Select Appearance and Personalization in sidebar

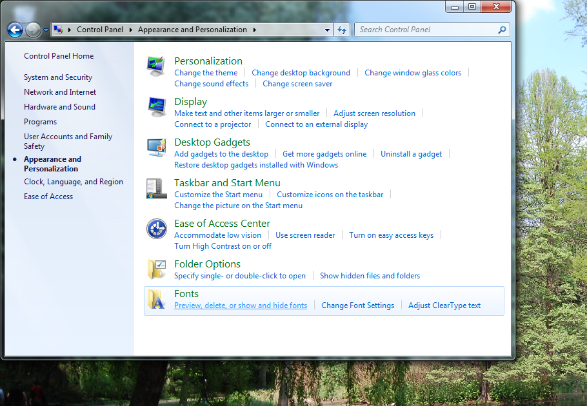tap(52, 164)
